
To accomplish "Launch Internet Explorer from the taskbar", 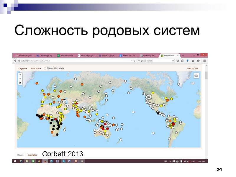I will [x=21, y=161].
